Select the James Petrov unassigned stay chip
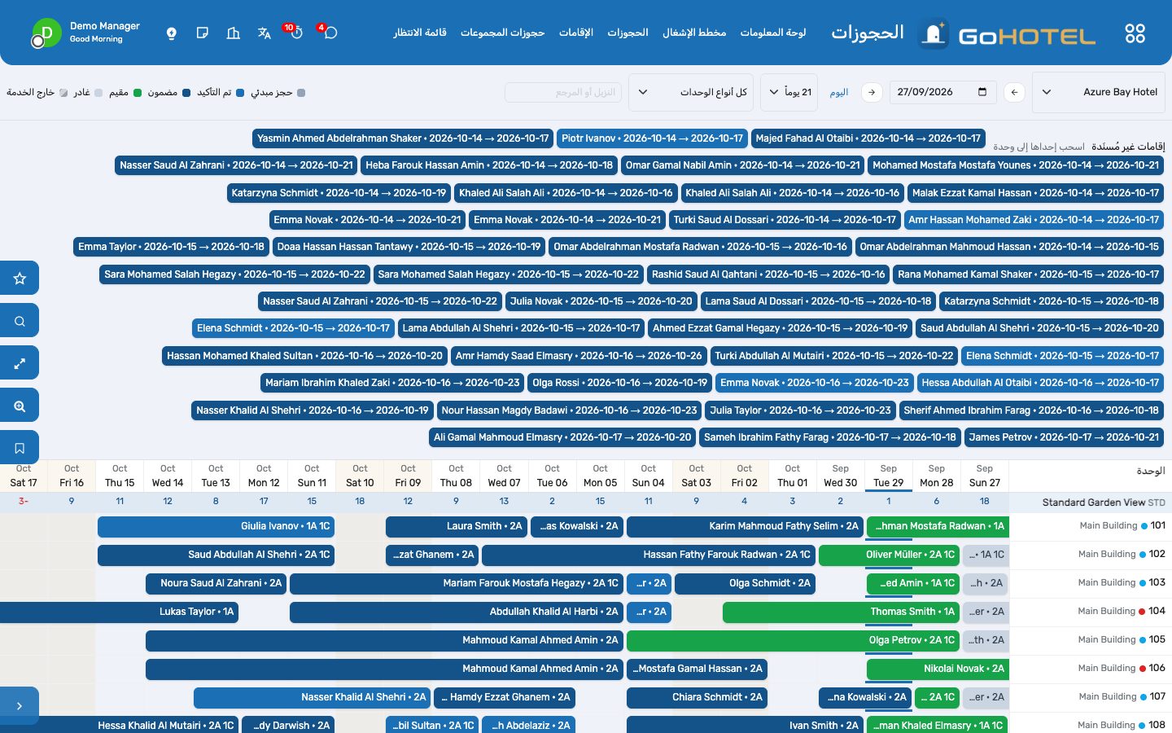The image size is (1172, 733). click(1064, 437)
